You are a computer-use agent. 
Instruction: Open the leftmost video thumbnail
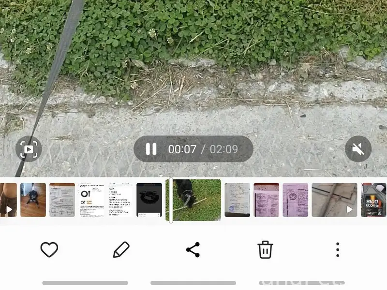8,200
